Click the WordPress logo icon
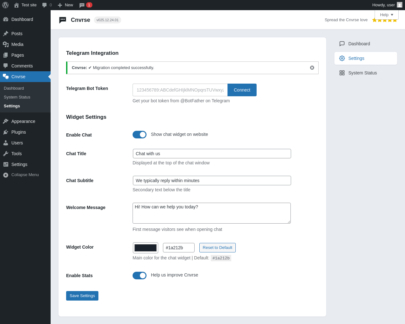This screenshot has width=405, height=324. click(5, 5)
